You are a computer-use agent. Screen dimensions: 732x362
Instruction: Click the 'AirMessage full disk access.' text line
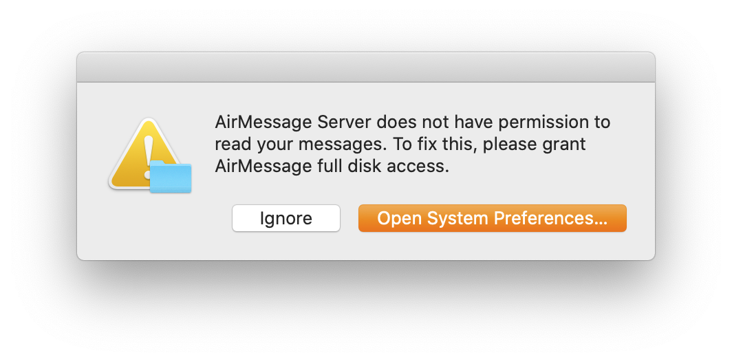coord(332,167)
